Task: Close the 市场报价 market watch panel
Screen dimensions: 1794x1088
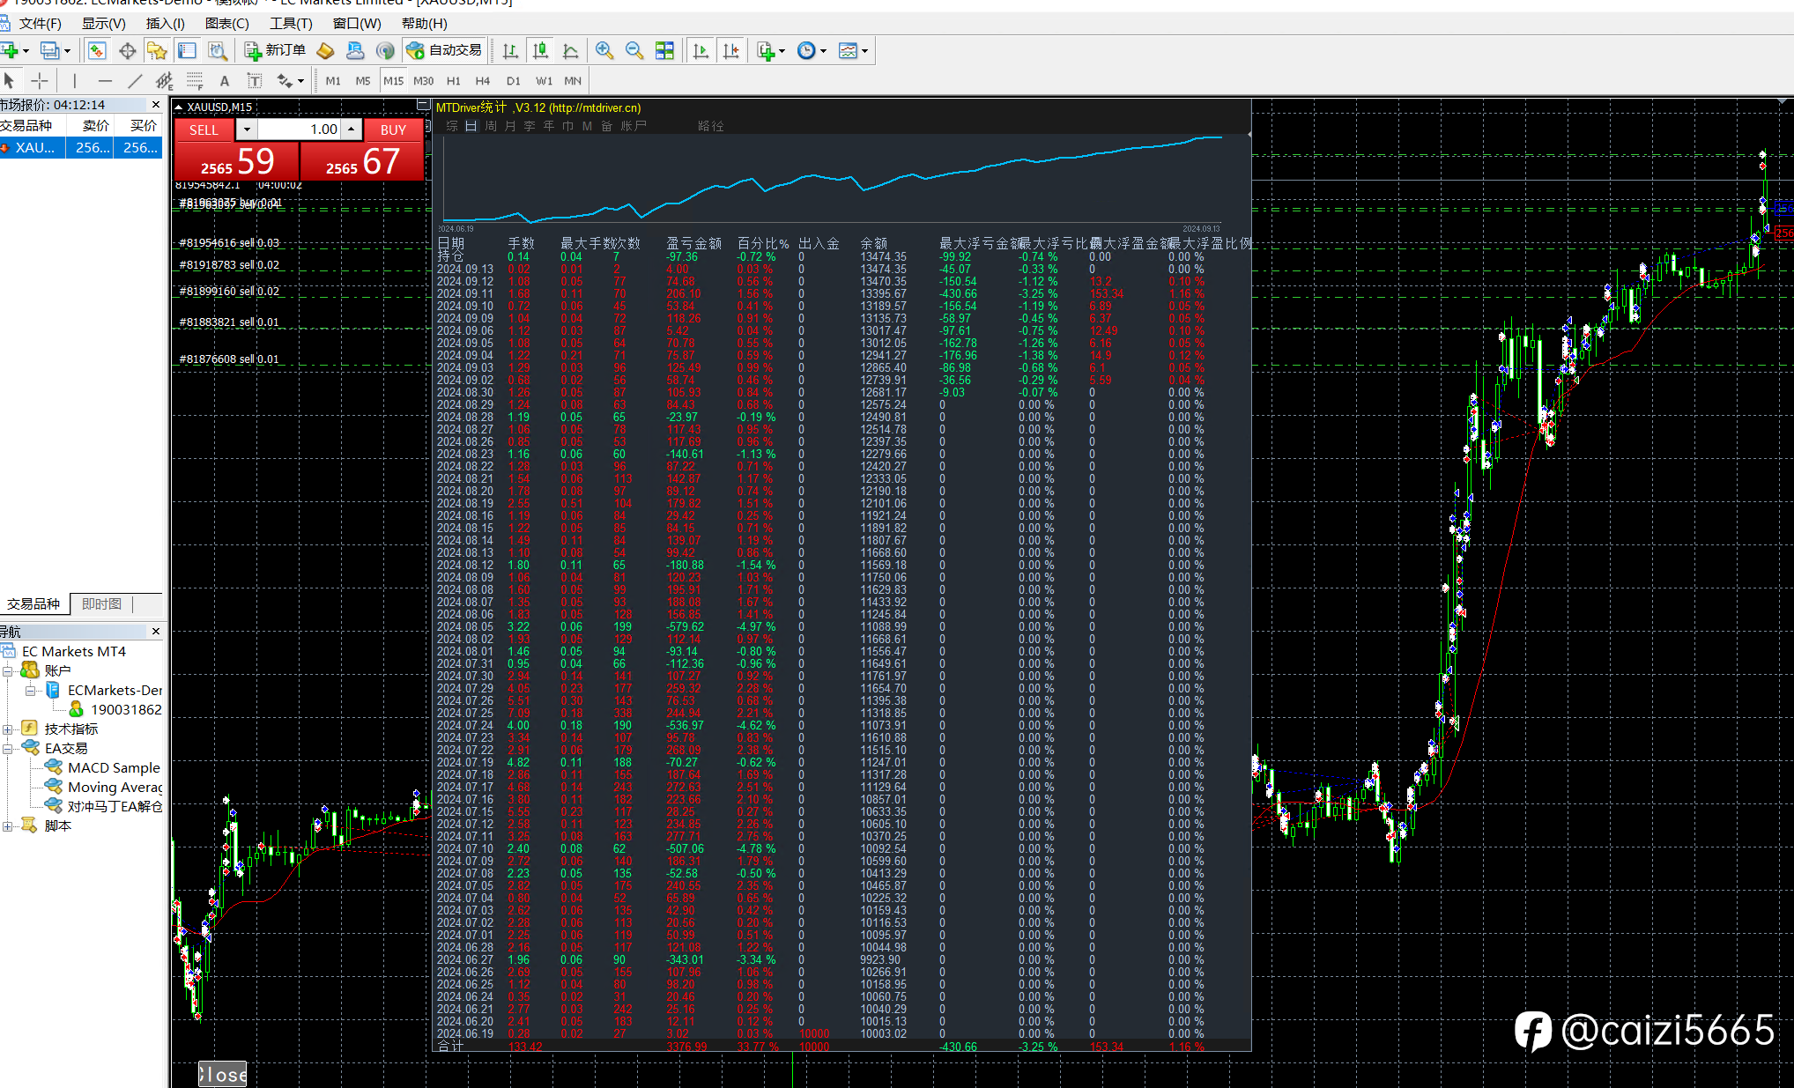Action: [156, 105]
